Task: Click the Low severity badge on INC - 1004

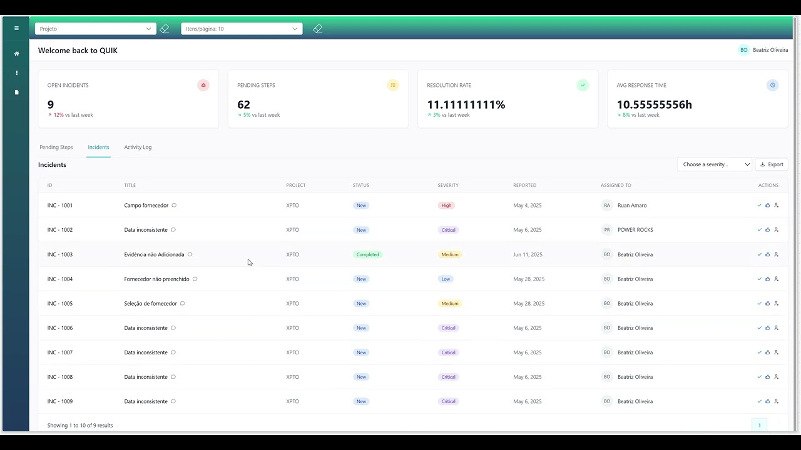Action: (446, 279)
